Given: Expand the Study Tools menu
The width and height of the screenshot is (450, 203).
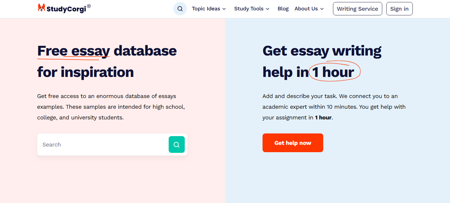Looking at the screenshot, I should pos(252,9).
